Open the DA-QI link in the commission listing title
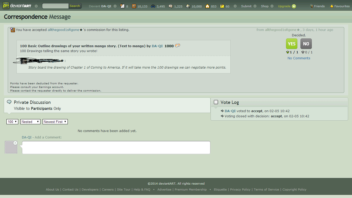The width and height of the screenshot is (352, 198). click(157, 46)
